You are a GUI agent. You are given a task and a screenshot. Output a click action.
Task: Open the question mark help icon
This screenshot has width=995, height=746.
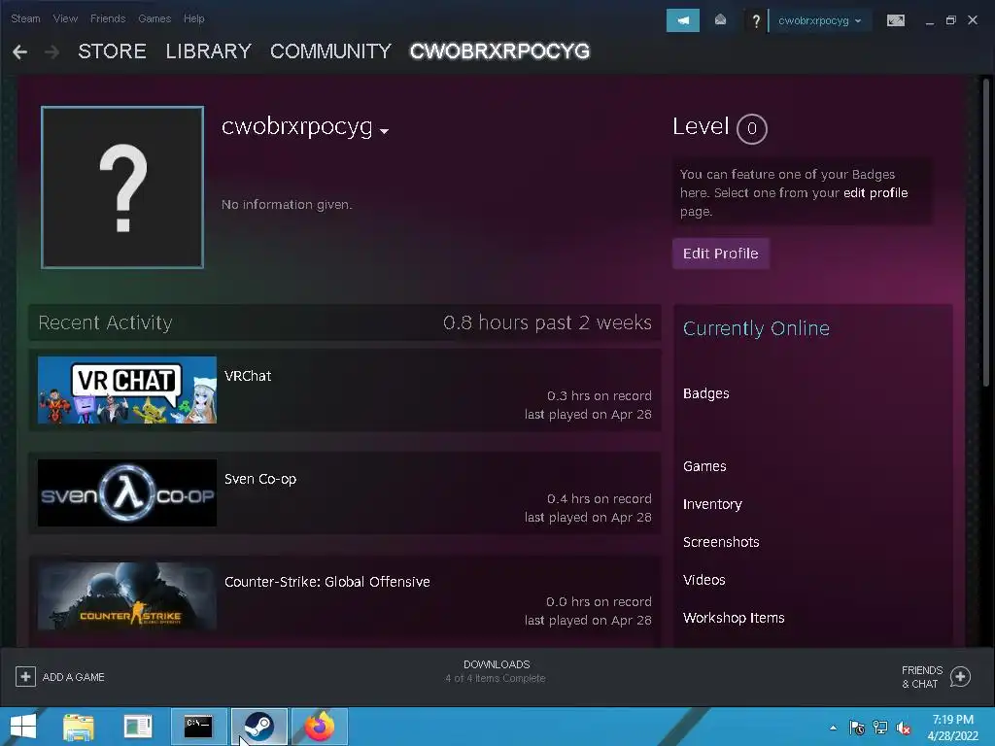[x=756, y=21]
